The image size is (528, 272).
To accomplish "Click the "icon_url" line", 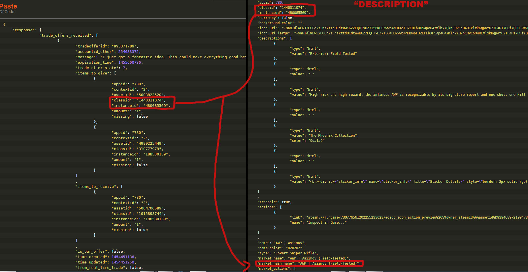I will coord(393,28).
